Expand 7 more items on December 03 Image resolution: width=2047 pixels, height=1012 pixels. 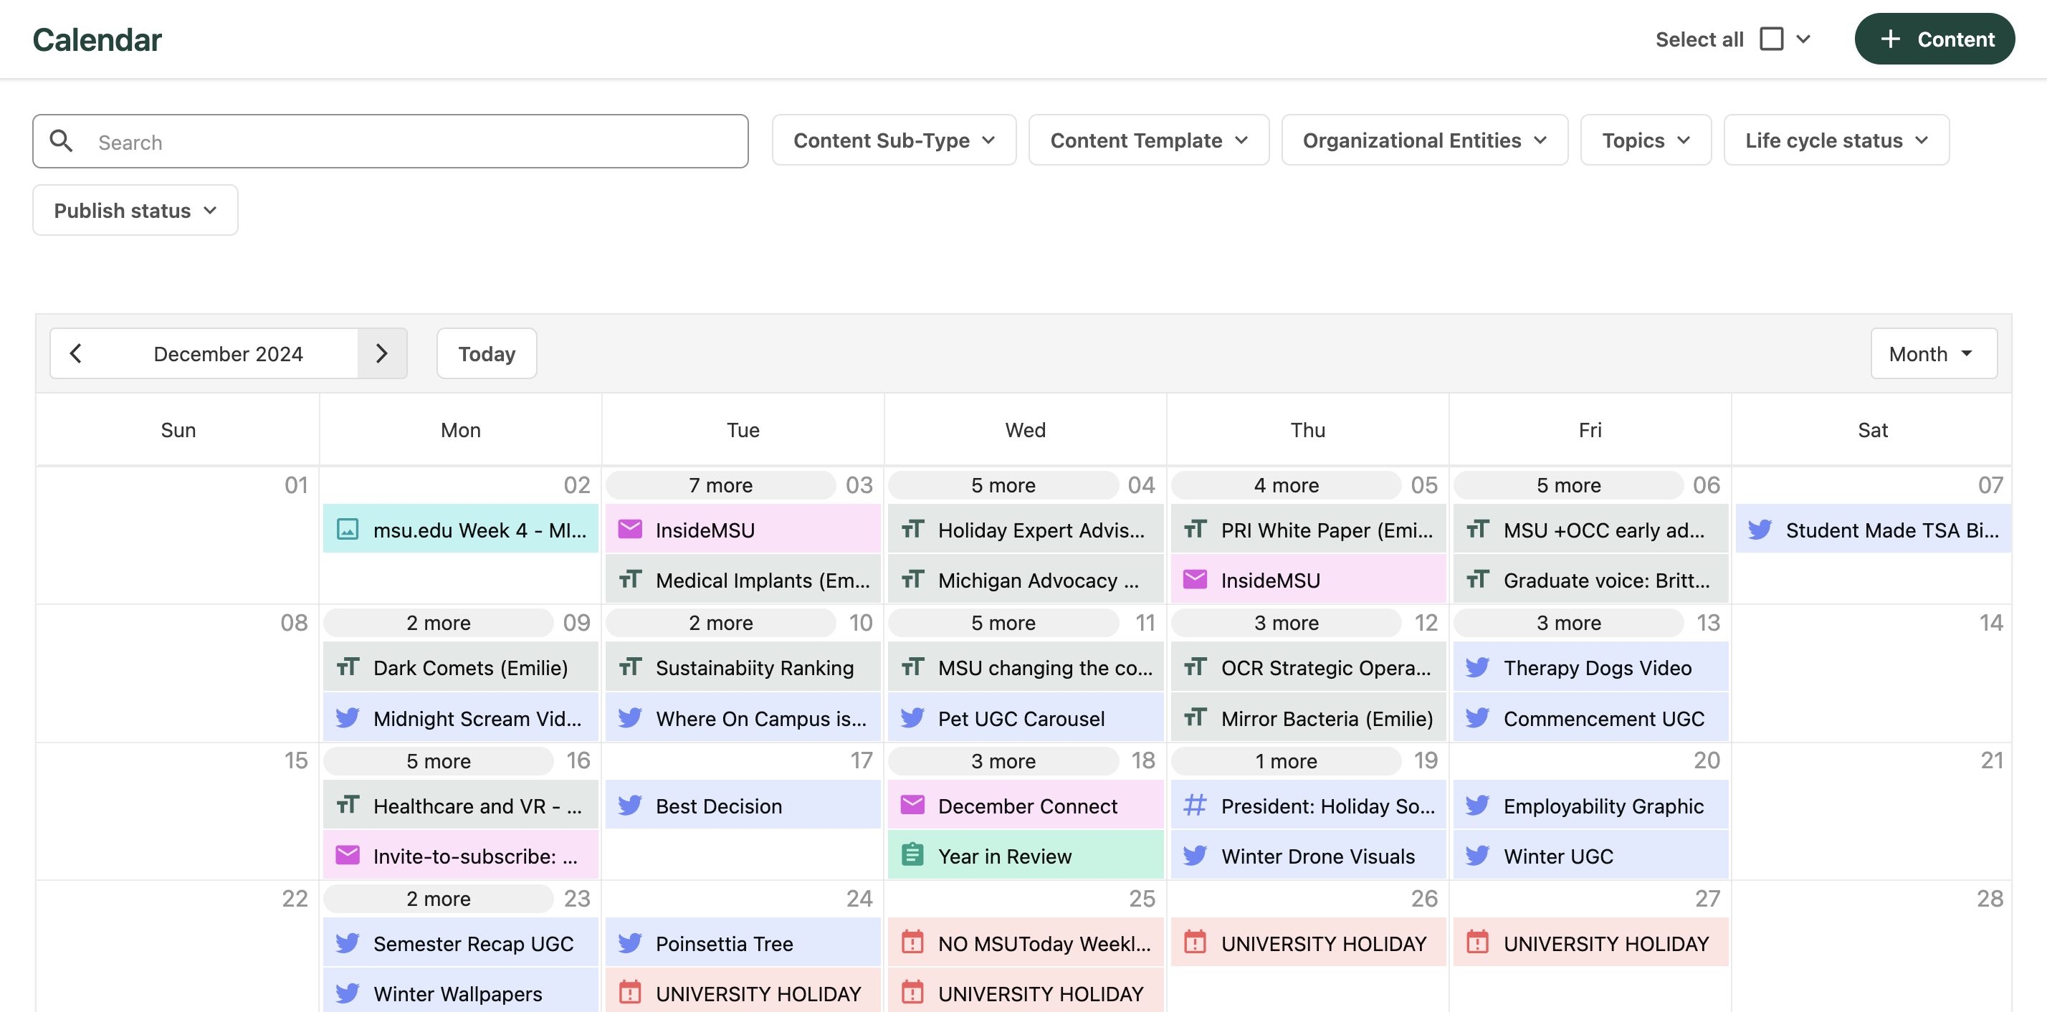coord(720,485)
